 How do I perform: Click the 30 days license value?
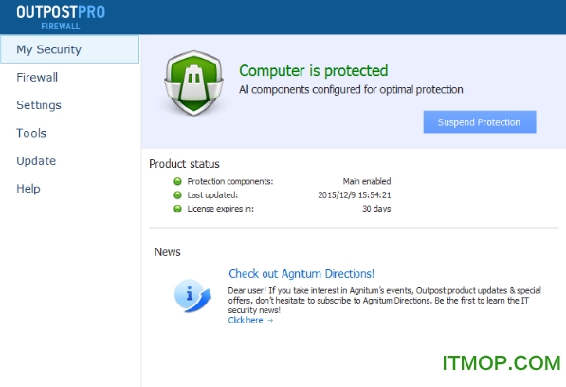pos(376,209)
